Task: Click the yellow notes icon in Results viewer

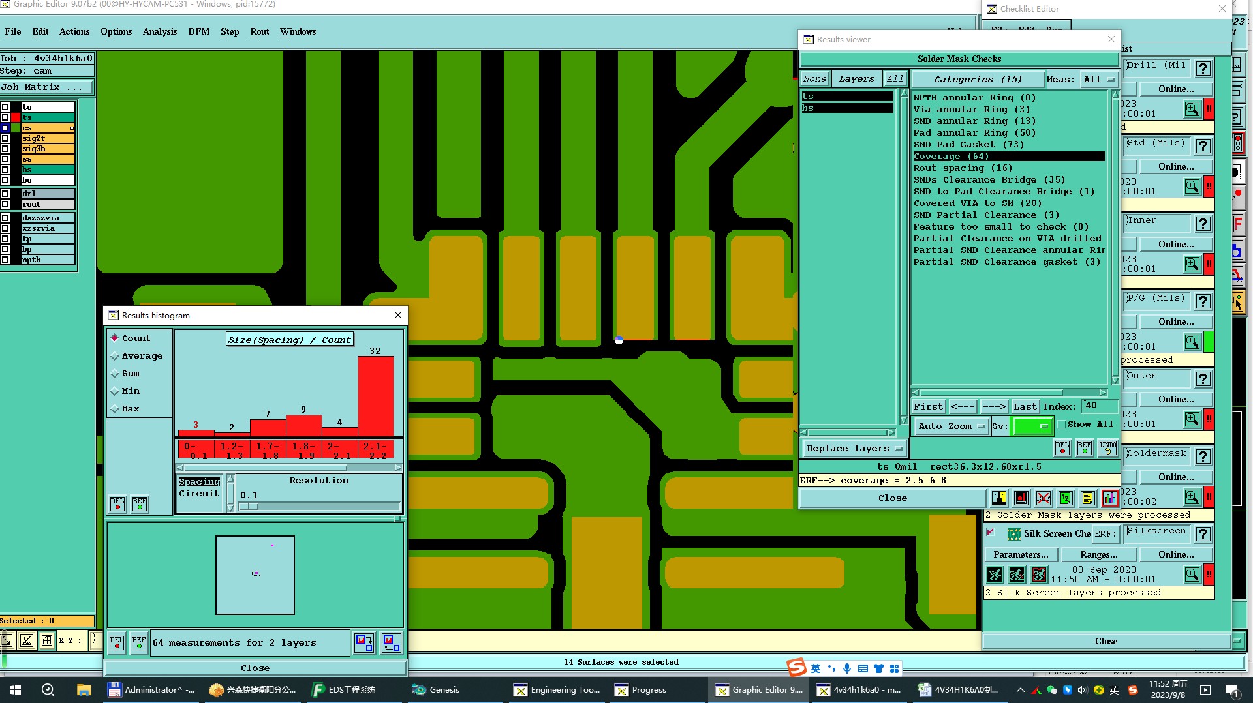Action: coord(1087,499)
